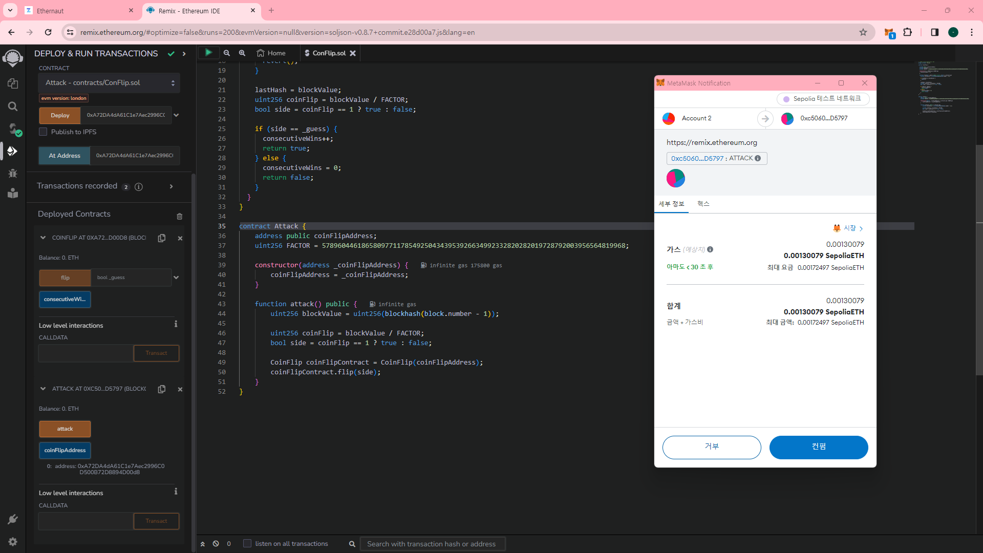Open Remix settings gear icon

tap(13, 542)
